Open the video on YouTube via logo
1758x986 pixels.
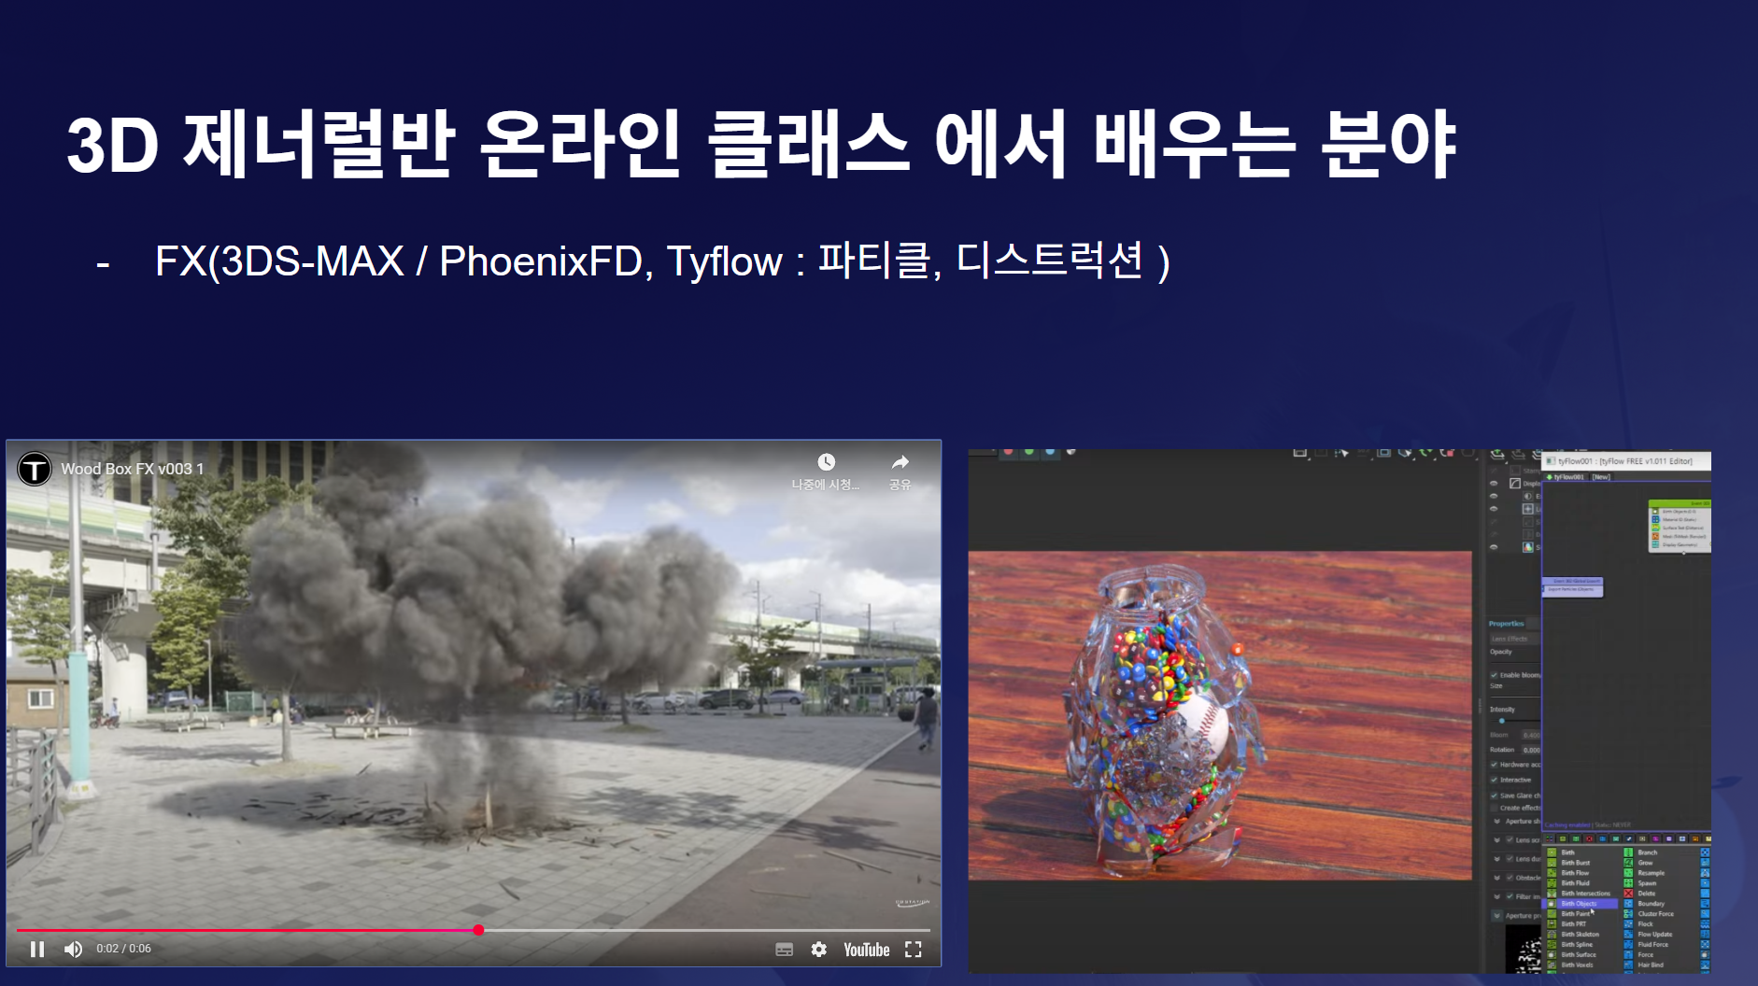coord(867,950)
